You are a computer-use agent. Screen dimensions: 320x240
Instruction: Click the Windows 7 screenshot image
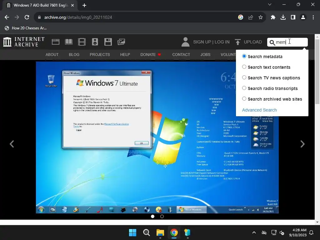coord(157,137)
